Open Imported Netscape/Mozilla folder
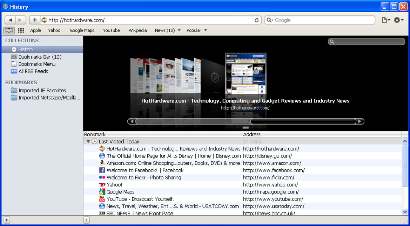Screen dimensions: 410x226 42,98
